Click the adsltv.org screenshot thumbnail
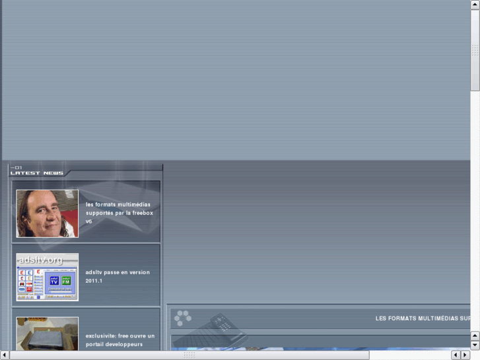Screen dimensions: 480x360 pos(47,277)
